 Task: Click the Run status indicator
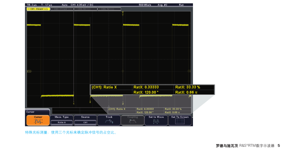tap(181, 5)
